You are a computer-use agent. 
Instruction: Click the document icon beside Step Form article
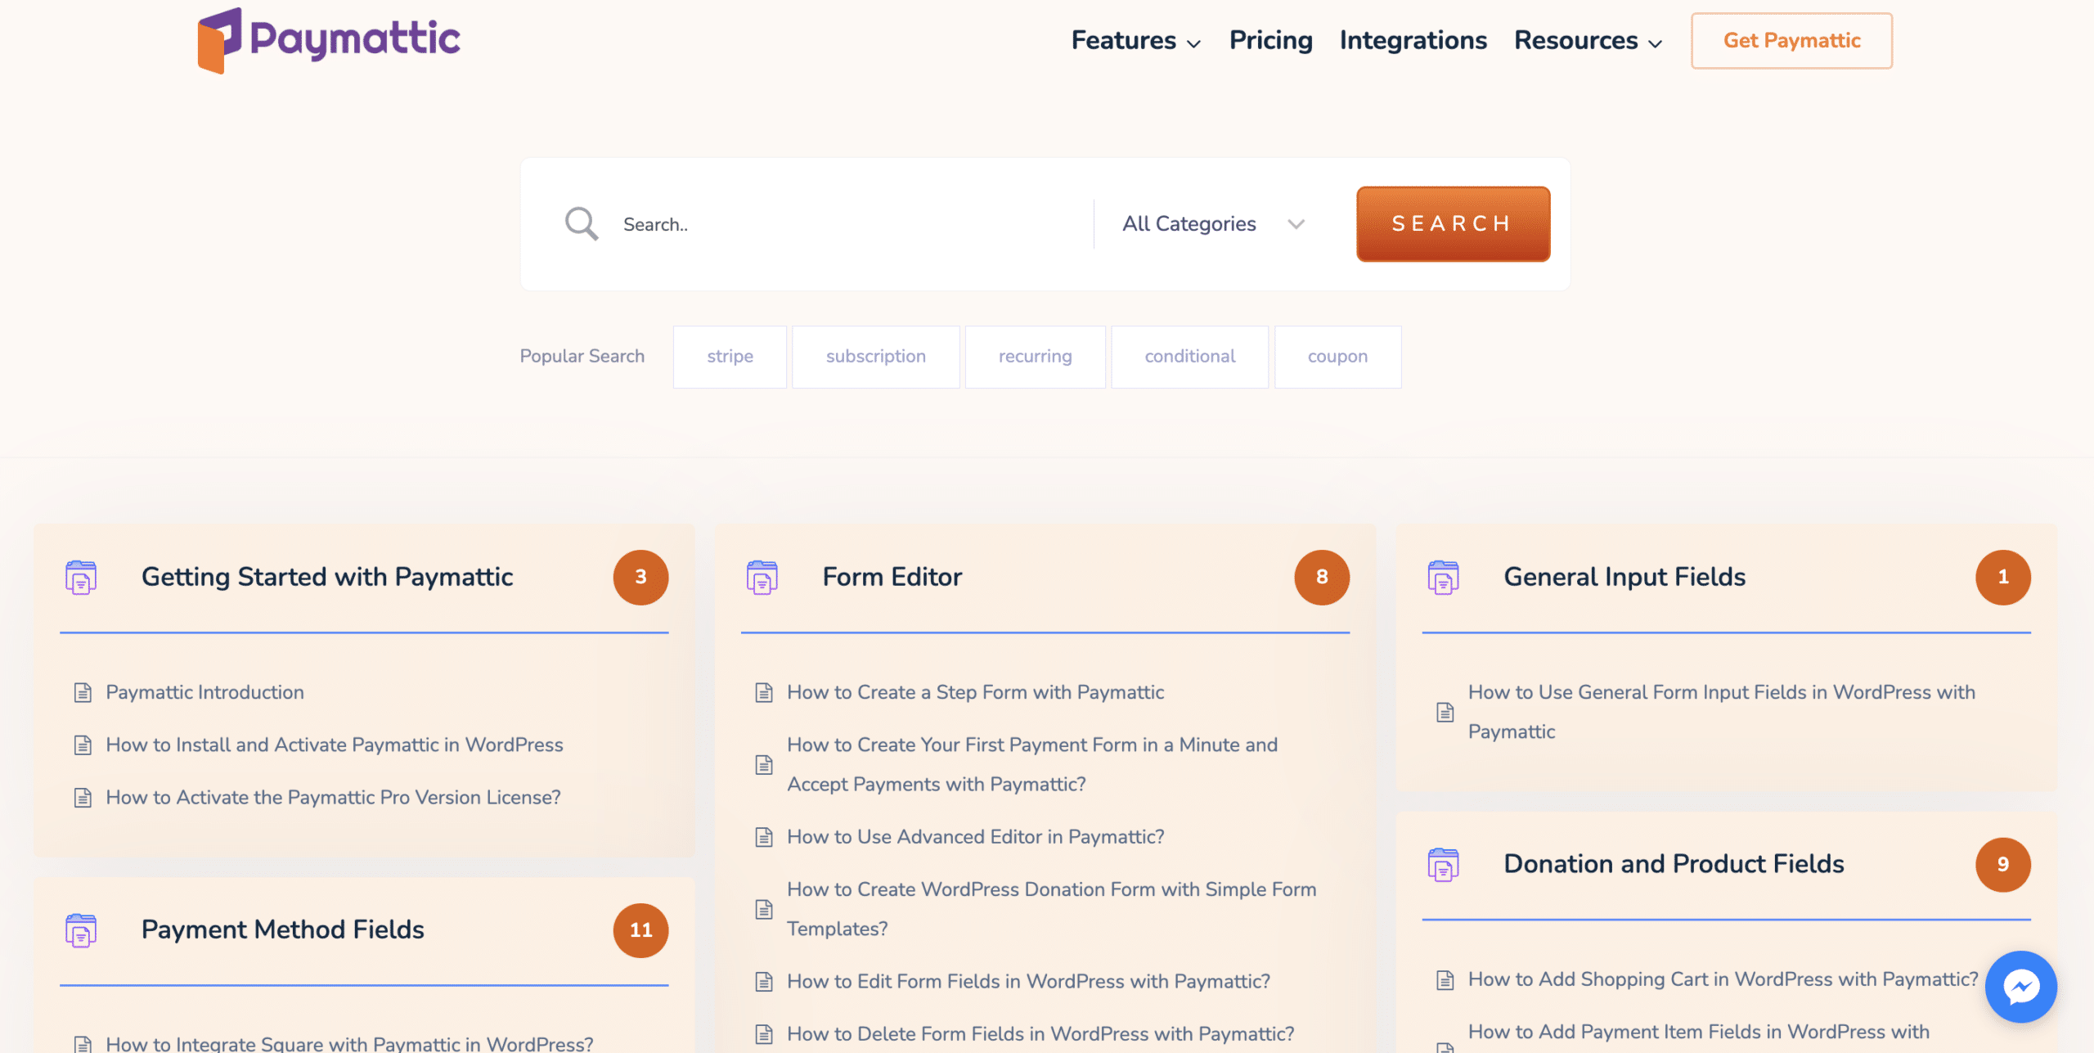(764, 691)
